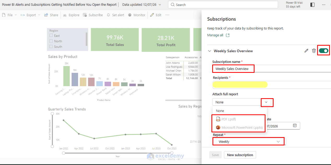Click Set alert in the toolbar

coord(115,15)
